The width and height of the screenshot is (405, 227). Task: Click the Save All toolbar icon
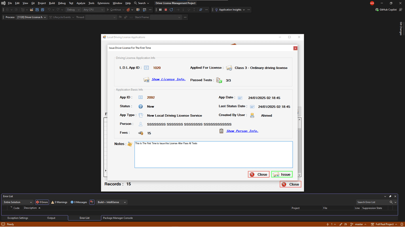42,9
